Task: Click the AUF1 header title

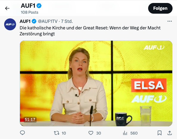Action: 28,6
